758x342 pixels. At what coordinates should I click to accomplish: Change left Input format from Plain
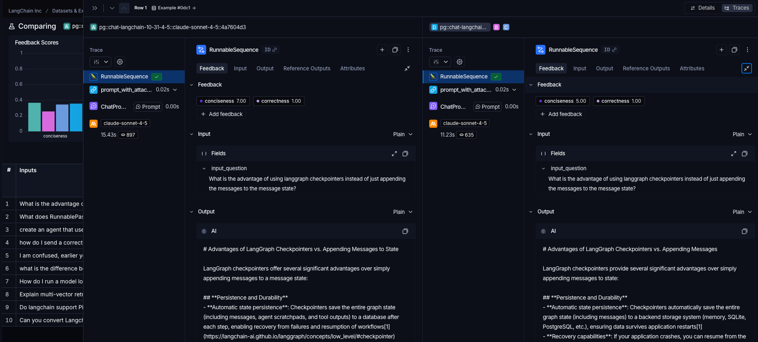(x=403, y=134)
